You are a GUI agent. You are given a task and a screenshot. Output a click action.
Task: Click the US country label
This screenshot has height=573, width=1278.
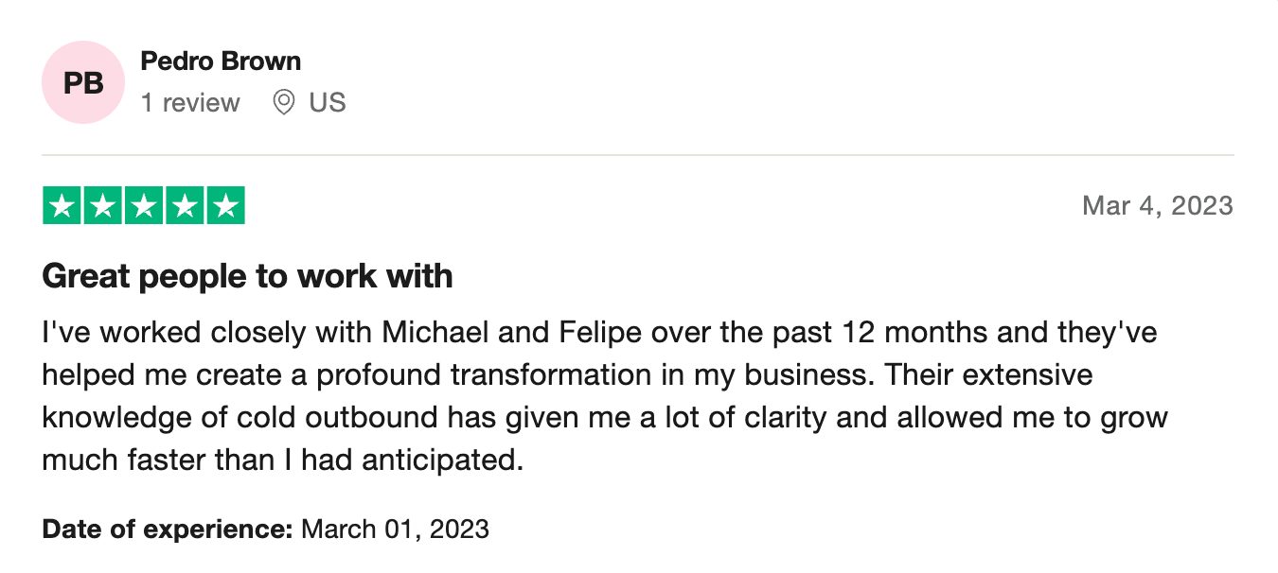328,102
